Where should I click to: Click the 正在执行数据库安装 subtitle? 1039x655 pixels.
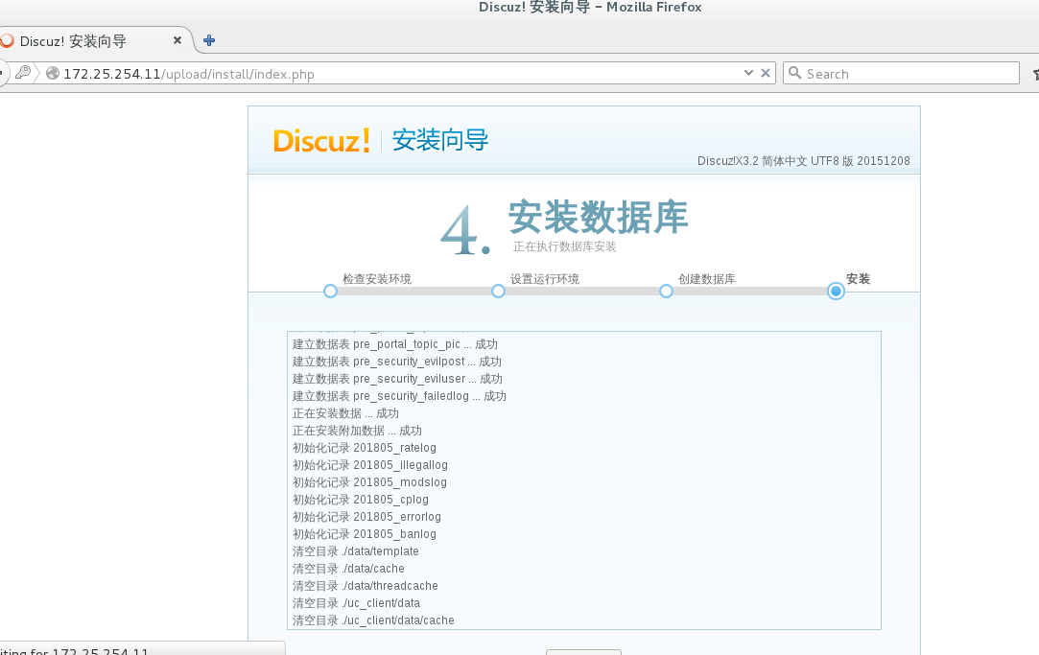tap(564, 246)
